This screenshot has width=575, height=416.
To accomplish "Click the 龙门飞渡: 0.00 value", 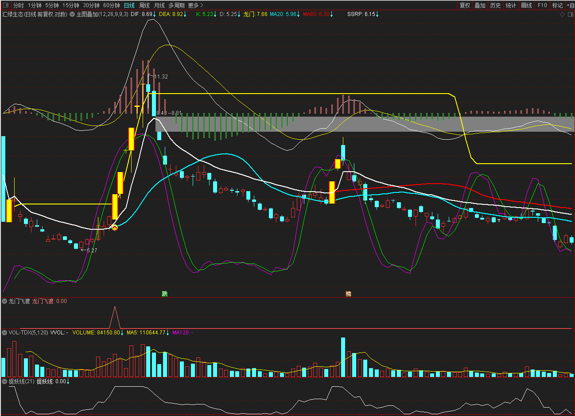I will 50,301.
